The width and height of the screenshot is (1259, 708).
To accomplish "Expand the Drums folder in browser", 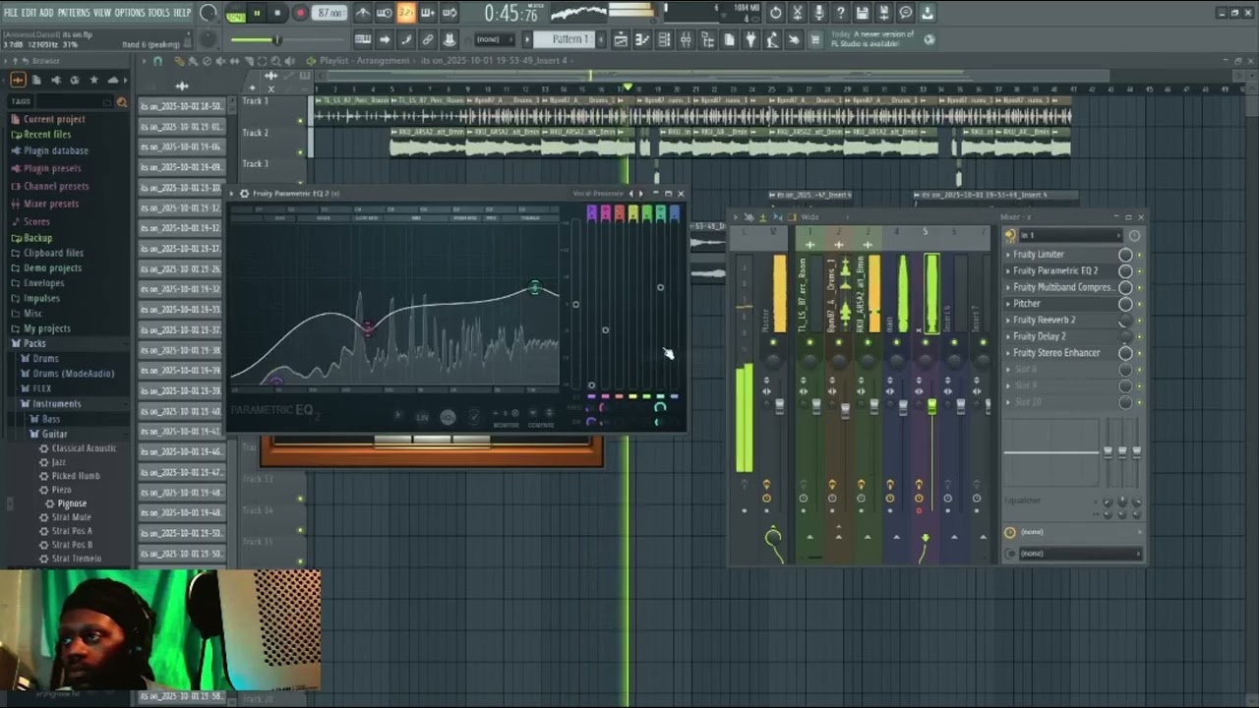I will (45, 359).
